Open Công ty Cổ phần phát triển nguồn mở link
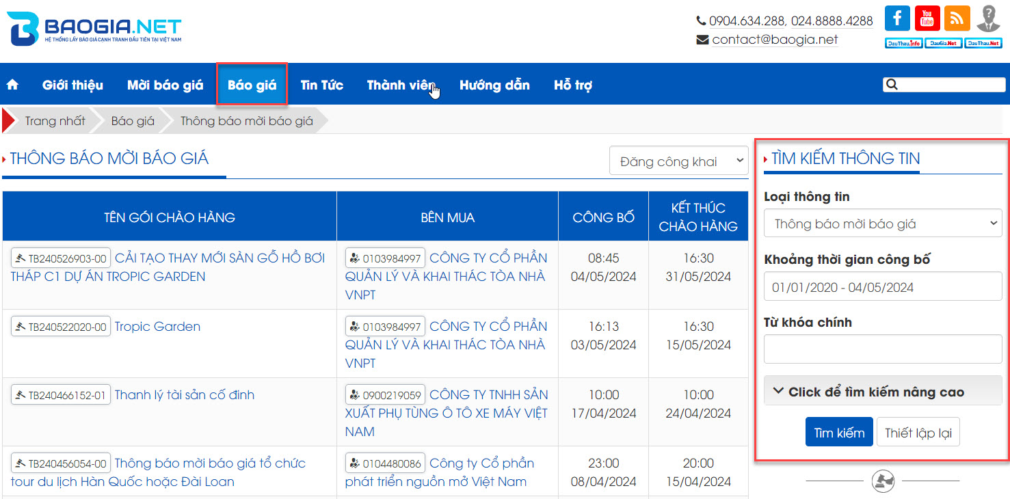Image resolution: width=1010 pixels, height=499 pixels. click(440, 472)
